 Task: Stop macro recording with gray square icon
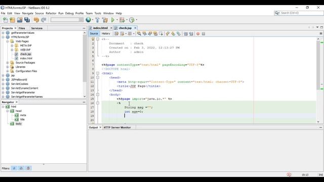click(204, 34)
